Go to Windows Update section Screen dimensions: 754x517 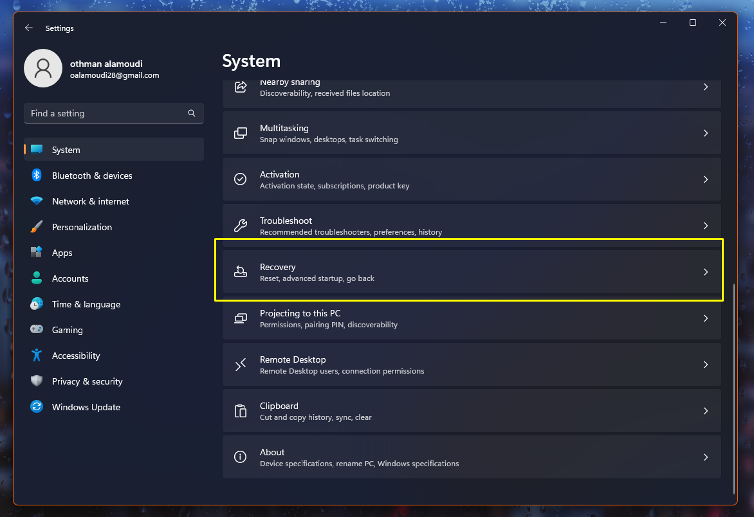coord(86,407)
